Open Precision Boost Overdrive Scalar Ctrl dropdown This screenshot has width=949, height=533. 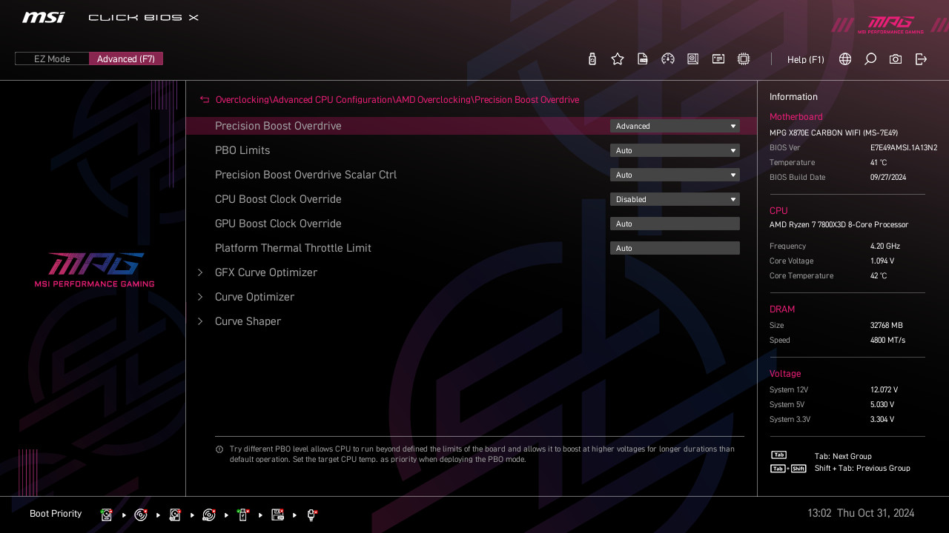point(675,175)
